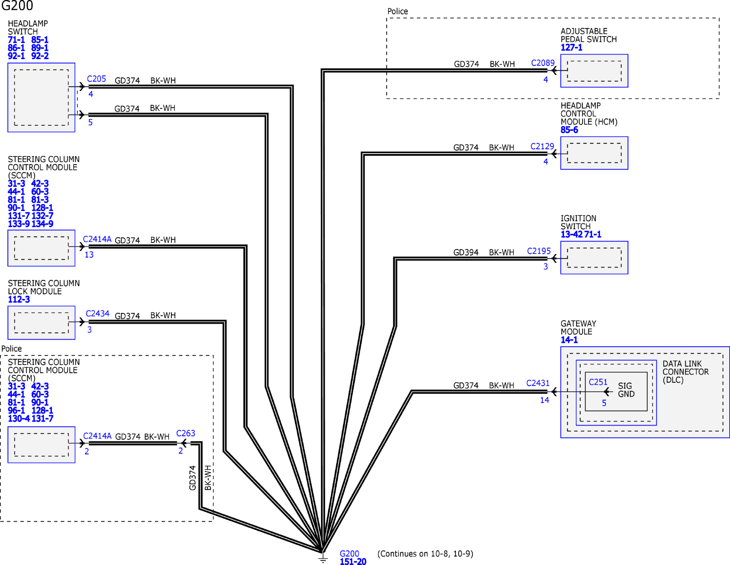The height and width of the screenshot is (565, 730).
Task: Click the 112-3 steering column lock reference
Action: pos(19,299)
